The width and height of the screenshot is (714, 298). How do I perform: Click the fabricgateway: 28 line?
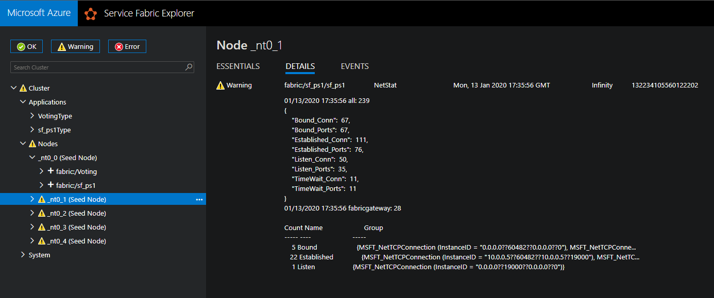click(343, 208)
